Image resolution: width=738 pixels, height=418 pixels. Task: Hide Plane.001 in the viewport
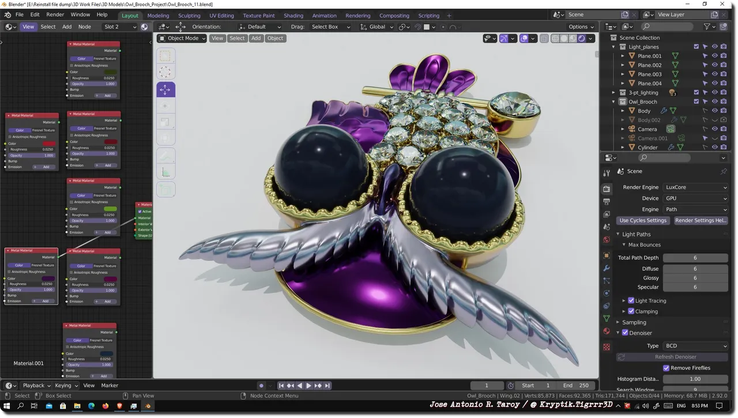click(x=714, y=56)
